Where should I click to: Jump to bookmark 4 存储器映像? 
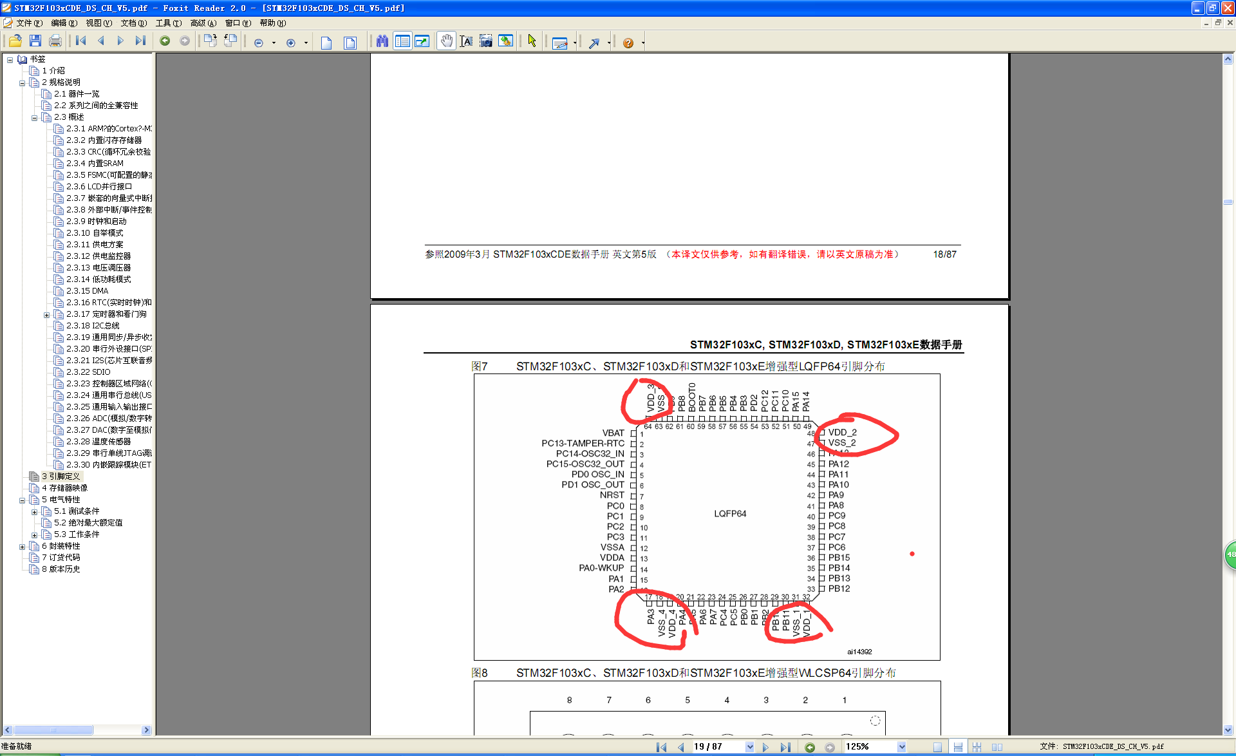pyautogui.click(x=65, y=488)
